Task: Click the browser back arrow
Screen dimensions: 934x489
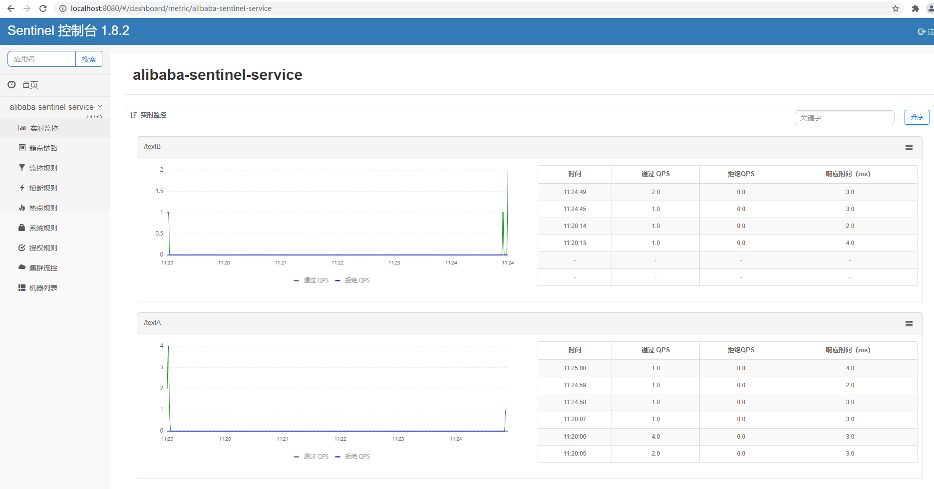Action: click(11, 8)
